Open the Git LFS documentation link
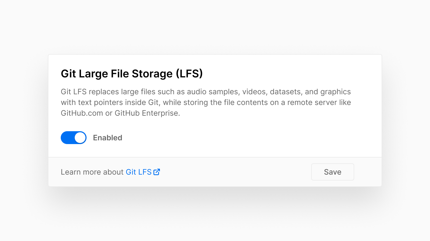The width and height of the screenshot is (430, 241). coord(139,172)
